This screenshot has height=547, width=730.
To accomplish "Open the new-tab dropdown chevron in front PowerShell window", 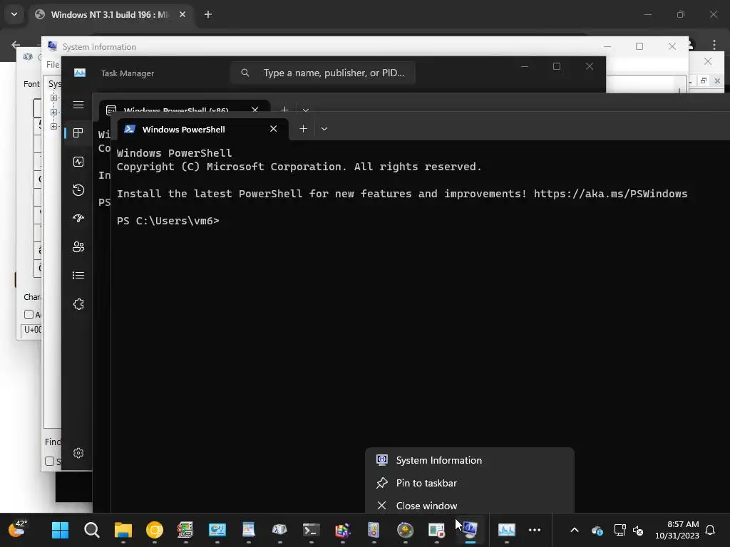I will (x=324, y=129).
